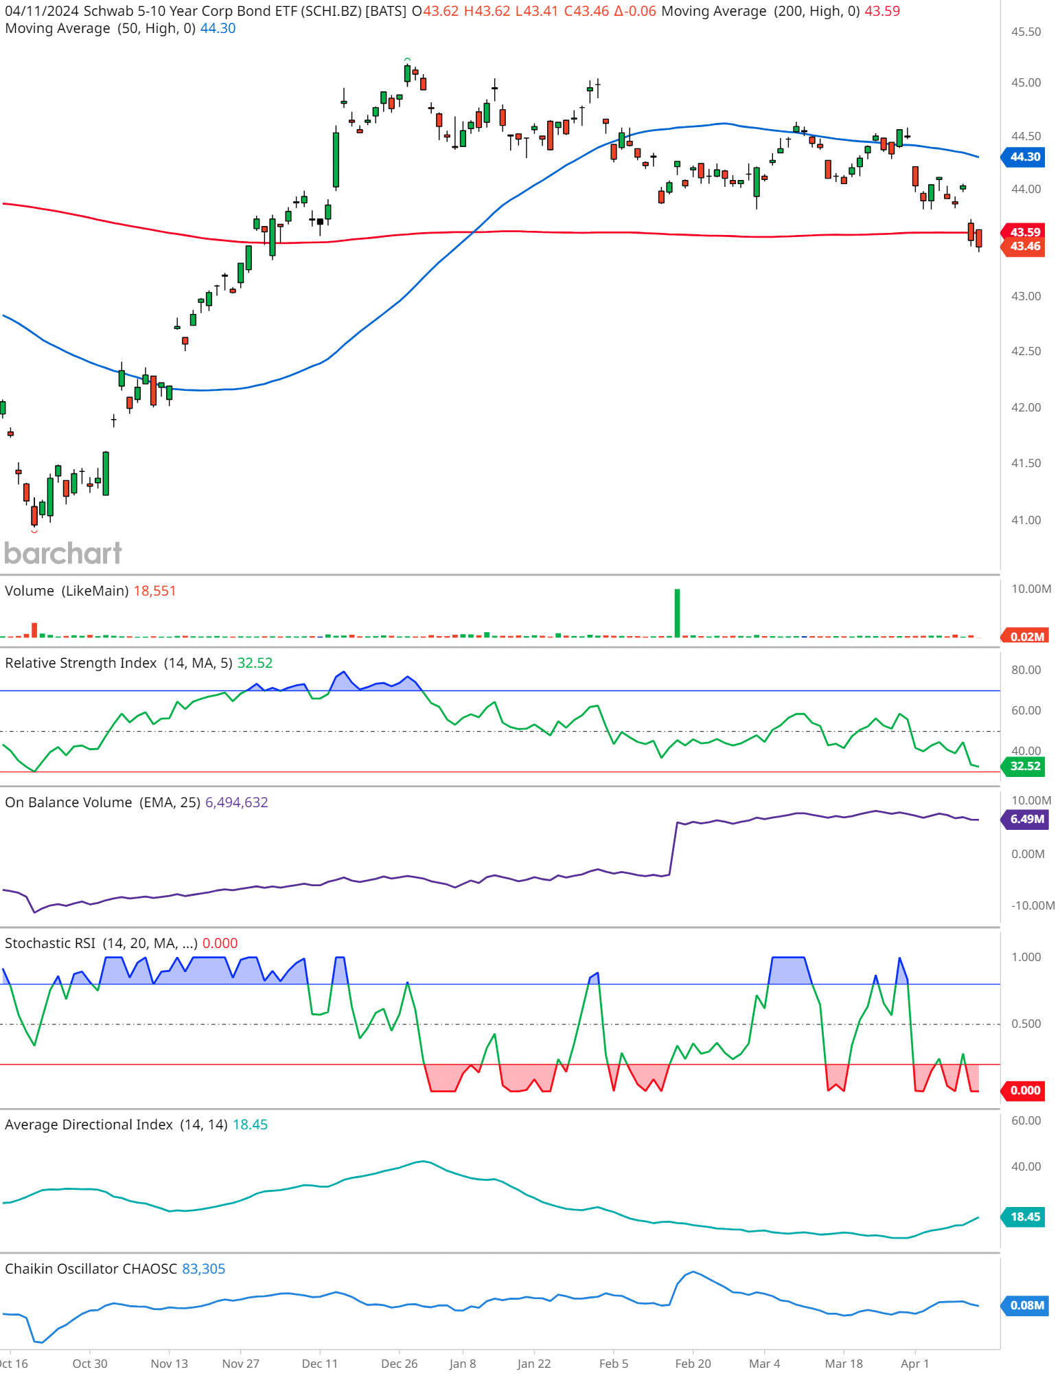Click the On Balance Volume value "6,494,632"
This screenshot has height=1376, width=1060.
(x=237, y=802)
